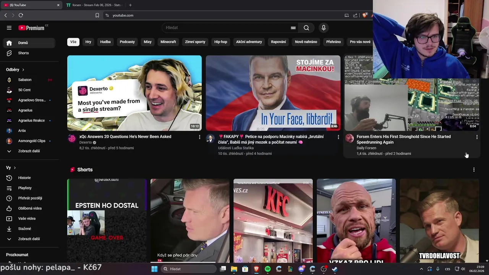The height and width of the screenshot is (275, 489).
Task: Switch to forsen Stream stats tab
Action: point(94,5)
